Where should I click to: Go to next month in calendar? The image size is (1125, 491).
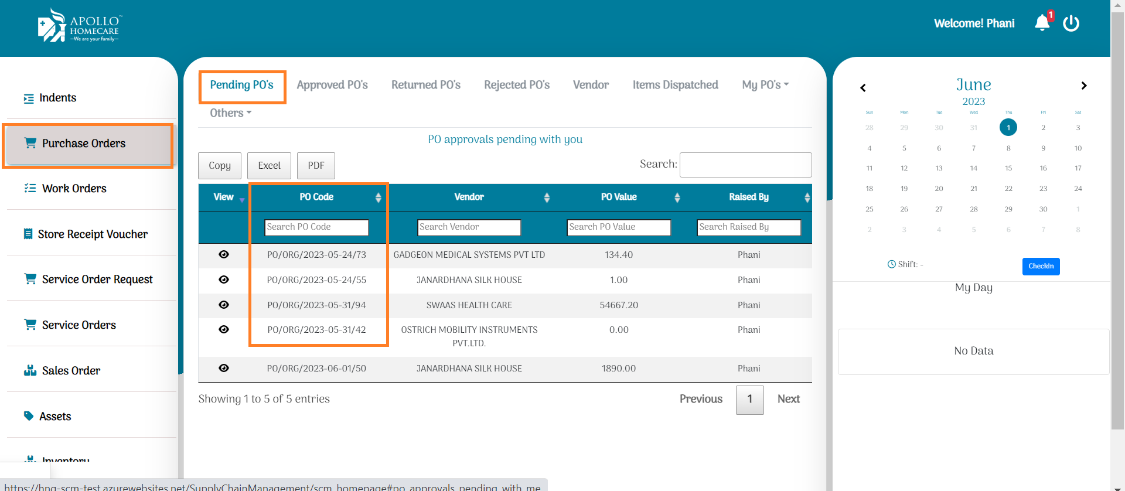1084,86
